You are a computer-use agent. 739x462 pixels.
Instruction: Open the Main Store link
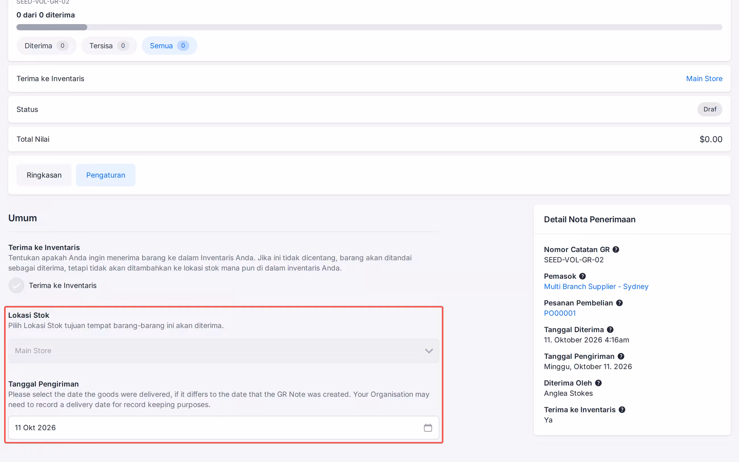pyautogui.click(x=704, y=78)
